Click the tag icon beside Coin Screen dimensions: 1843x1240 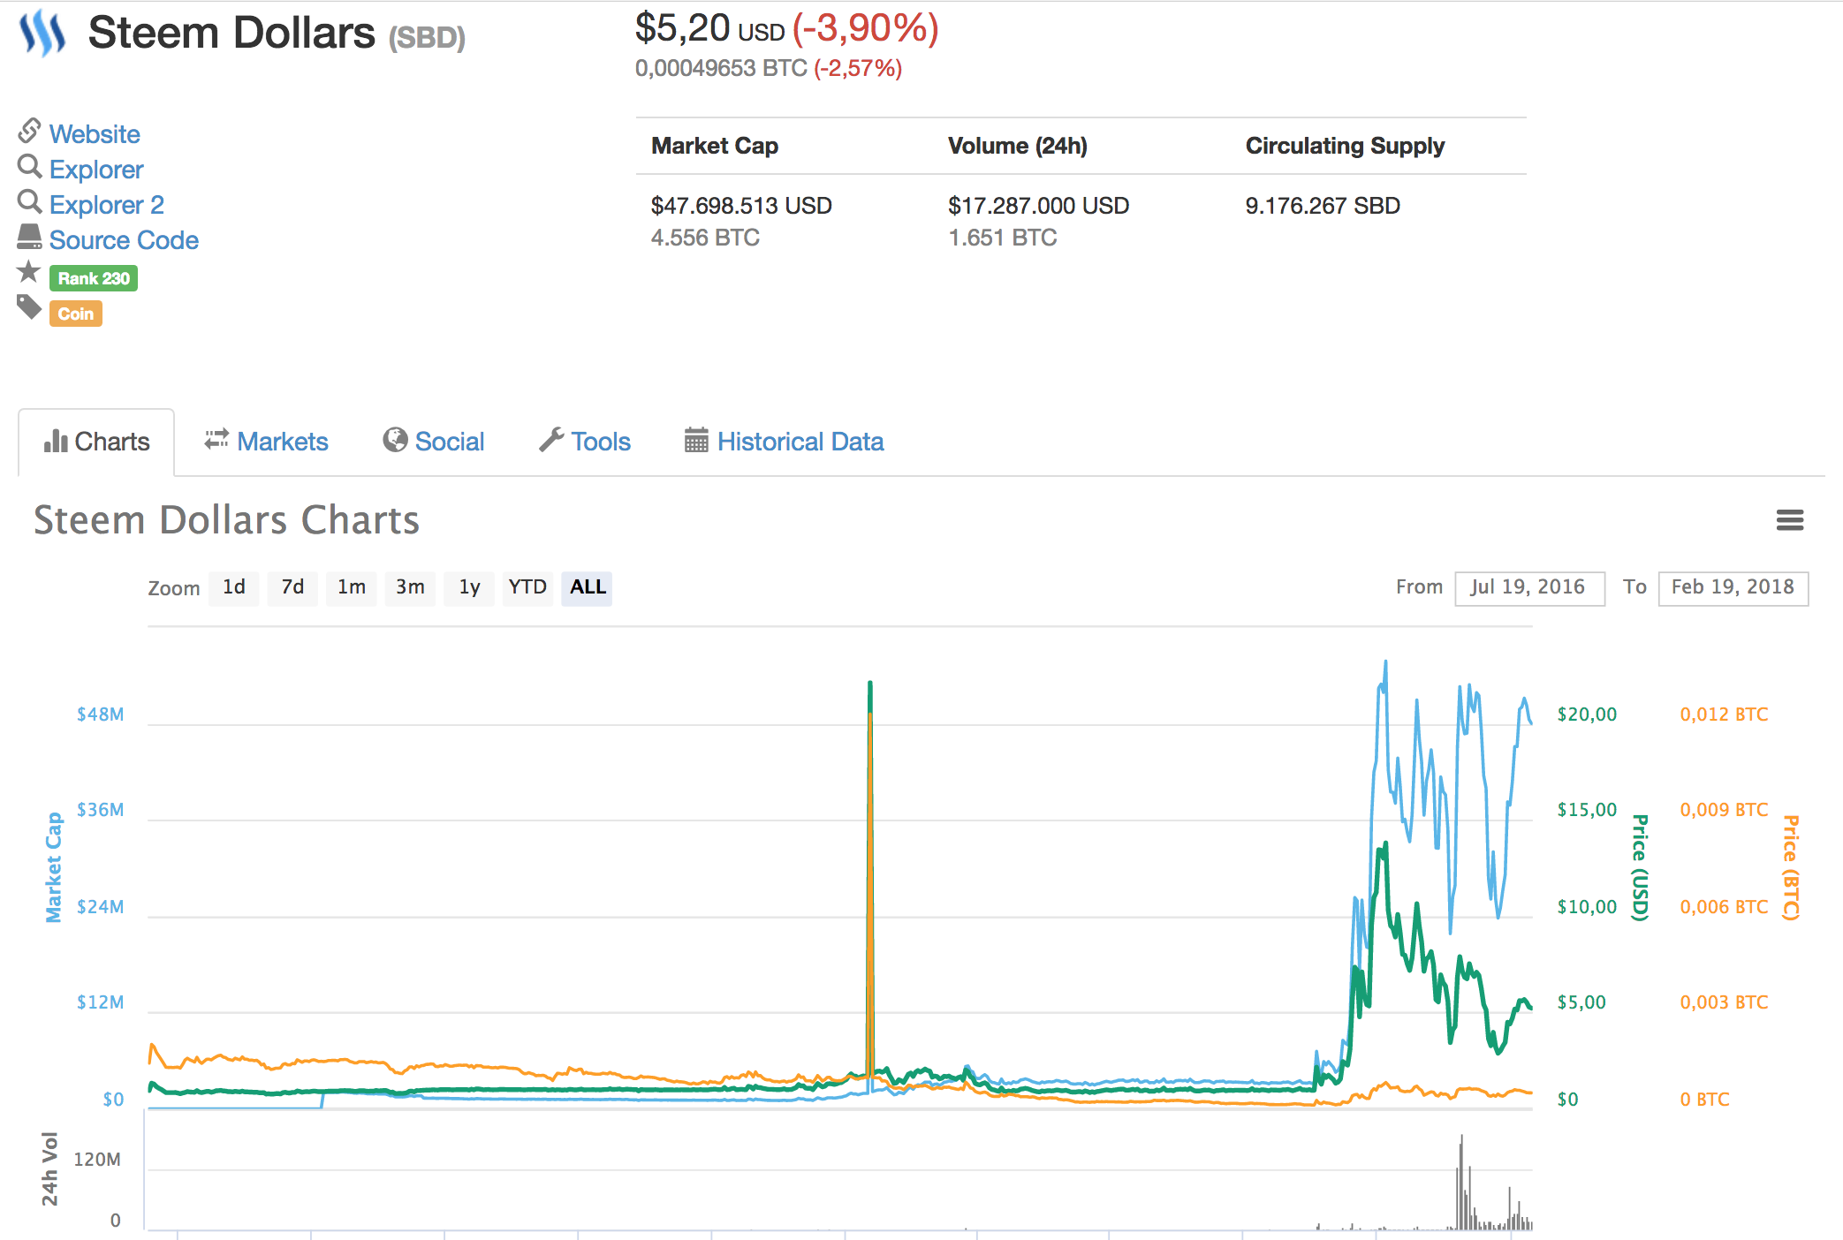click(29, 307)
